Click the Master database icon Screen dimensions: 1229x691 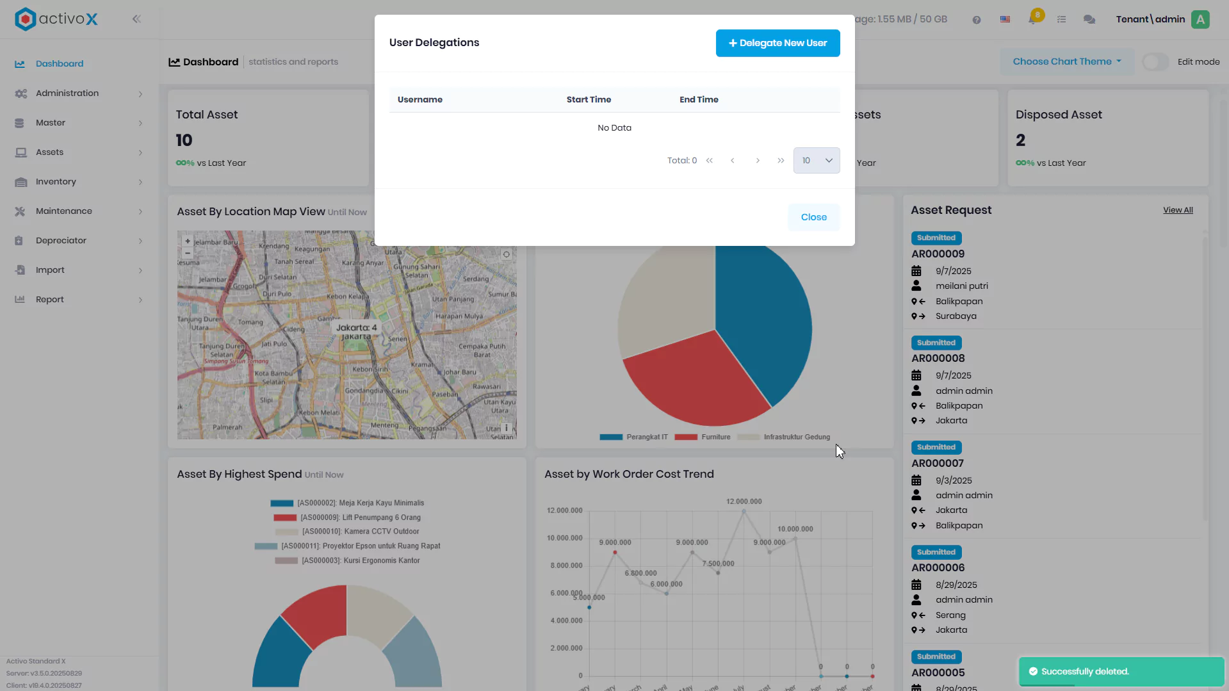pyautogui.click(x=19, y=123)
